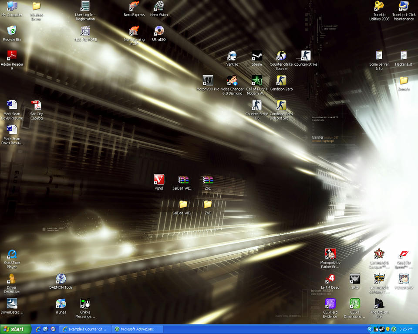Select the Sac City Catalog PDF

36,110
